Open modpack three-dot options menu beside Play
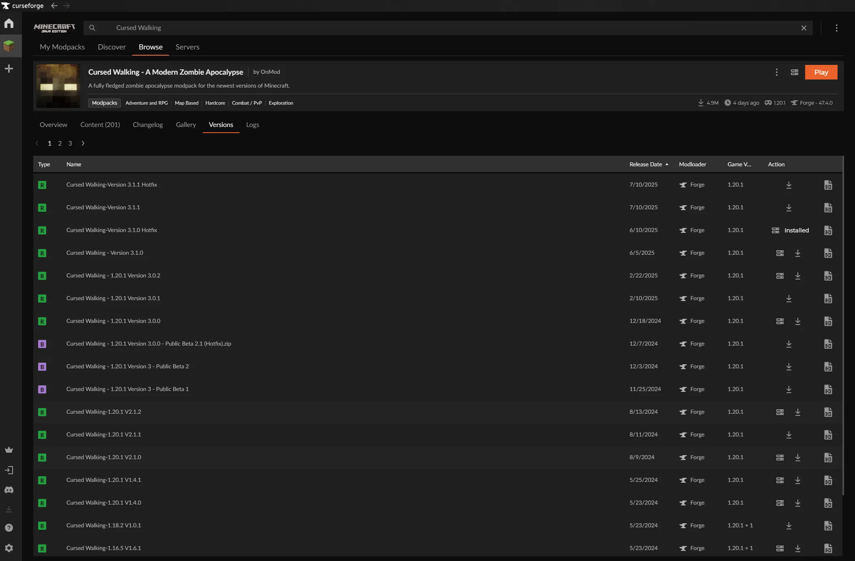Viewport: 855px width, 561px height. pyautogui.click(x=776, y=72)
